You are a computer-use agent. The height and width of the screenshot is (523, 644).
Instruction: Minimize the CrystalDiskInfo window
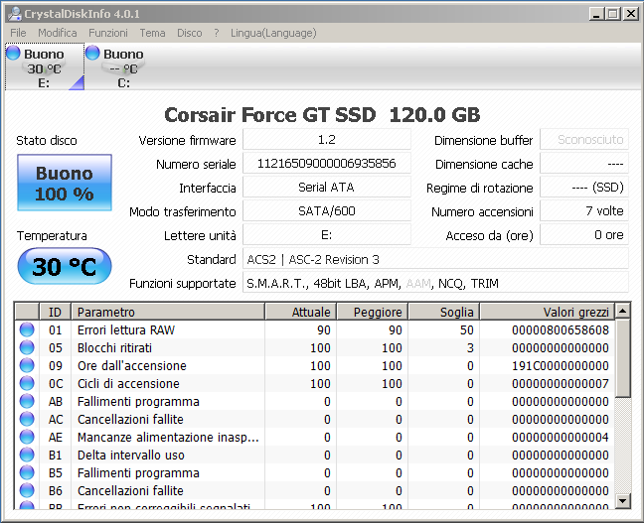point(596,14)
